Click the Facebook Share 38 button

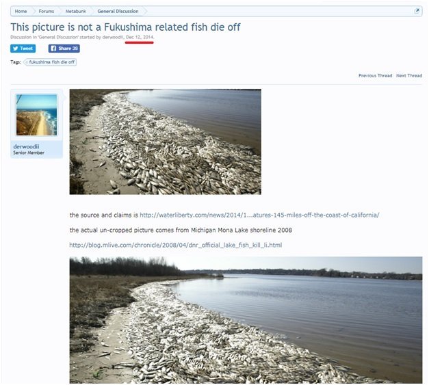coord(64,49)
